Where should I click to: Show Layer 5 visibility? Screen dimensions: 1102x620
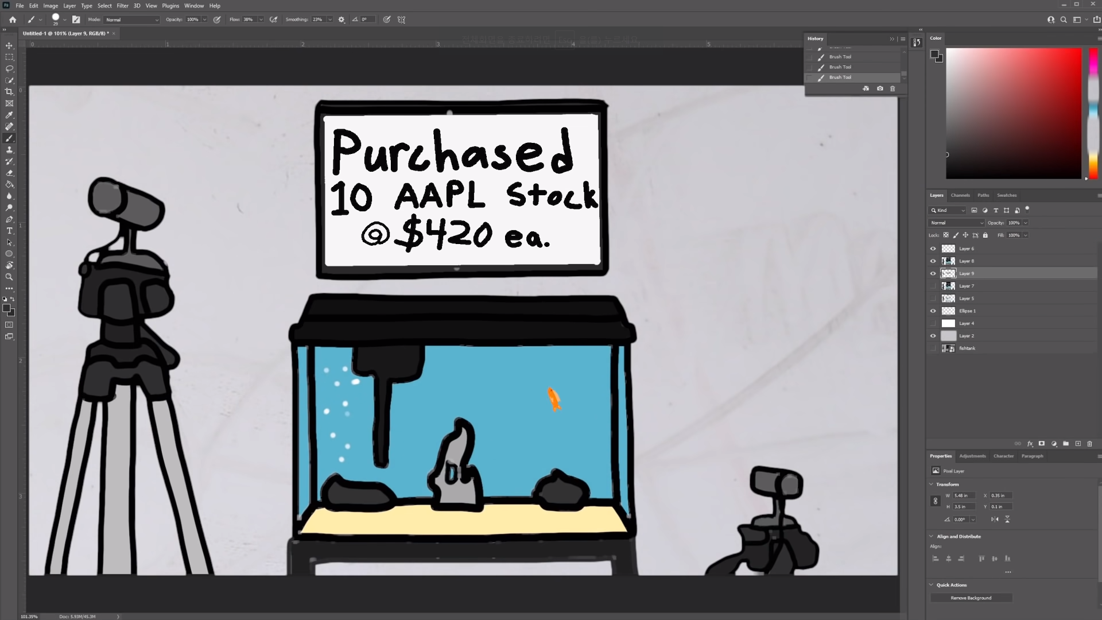(933, 299)
